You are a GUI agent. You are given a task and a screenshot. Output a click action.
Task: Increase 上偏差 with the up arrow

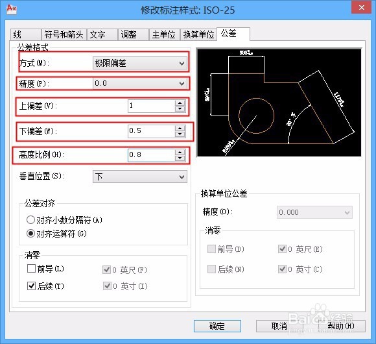pyautogui.click(x=180, y=103)
